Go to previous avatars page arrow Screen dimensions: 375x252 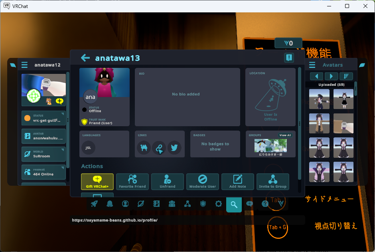(x=317, y=76)
